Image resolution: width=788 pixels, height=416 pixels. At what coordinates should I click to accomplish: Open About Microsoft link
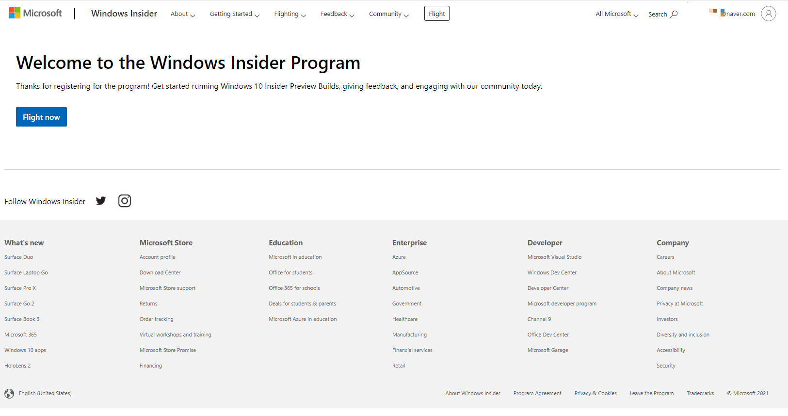pos(676,272)
